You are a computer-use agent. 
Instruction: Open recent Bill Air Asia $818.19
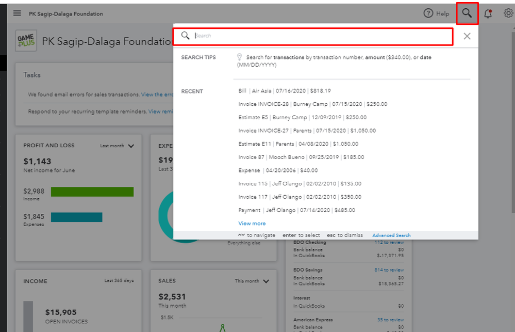click(x=285, y=91)
